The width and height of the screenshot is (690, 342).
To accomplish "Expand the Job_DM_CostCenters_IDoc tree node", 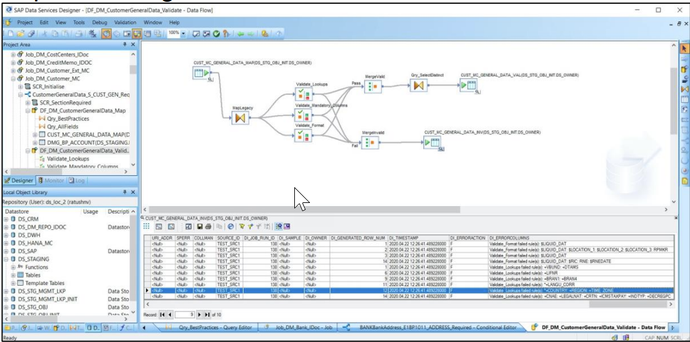I will (x=13, y=54).
